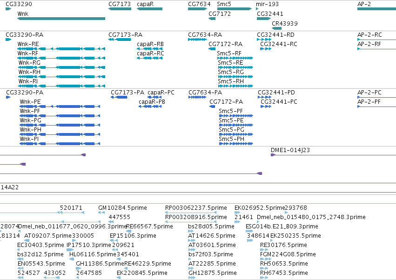Click transcript CG32441-RD
The width and height of the screenshot is (396, 280).
coord(264,40)
